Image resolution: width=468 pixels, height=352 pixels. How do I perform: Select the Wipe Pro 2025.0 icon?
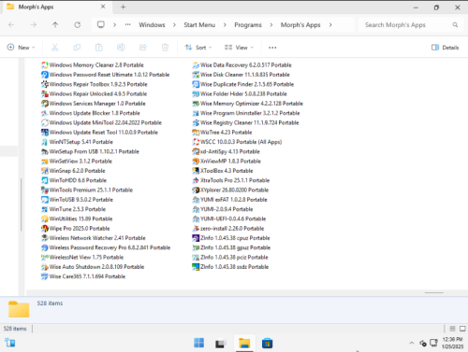click(45, 229)
